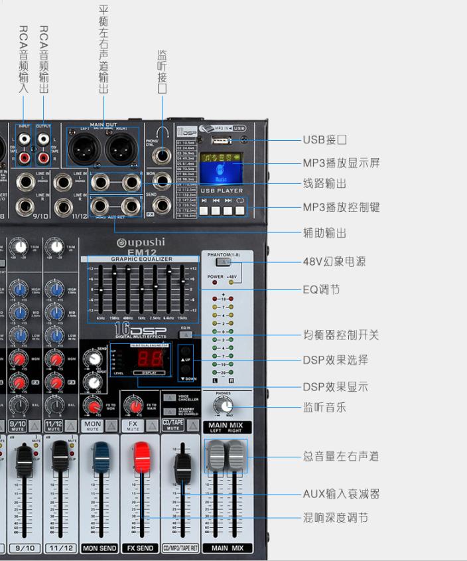Click the USB port on the MP3 player
This screenshot has width=467, height=561.
(221, 140)
